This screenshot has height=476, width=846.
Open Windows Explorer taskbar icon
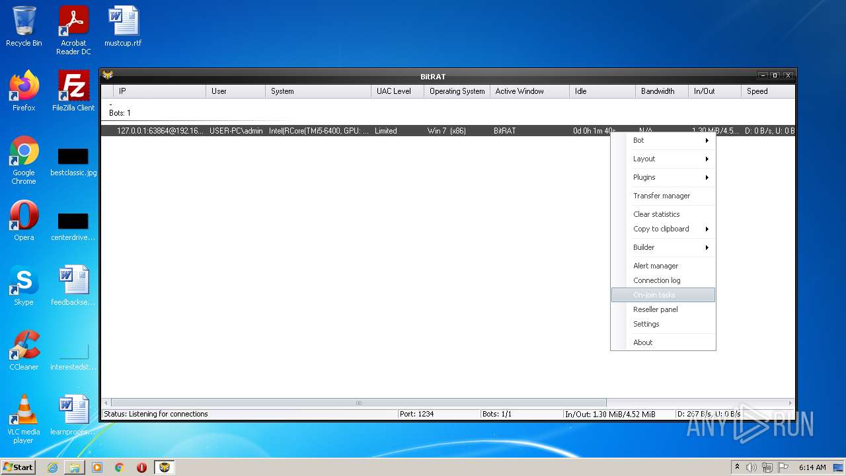tap(75, 467)
